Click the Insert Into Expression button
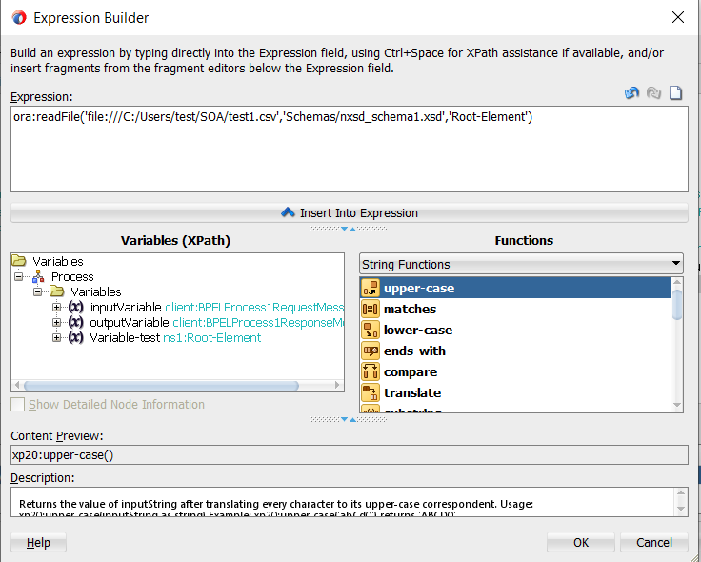This screenshot has height=562, width=701. tap(349, 213)
